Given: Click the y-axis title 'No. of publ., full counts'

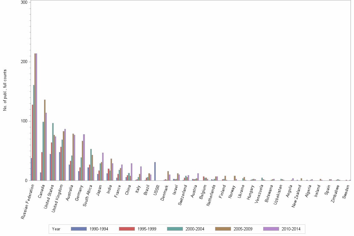Looking at the screenshot, I should point(5,91).
